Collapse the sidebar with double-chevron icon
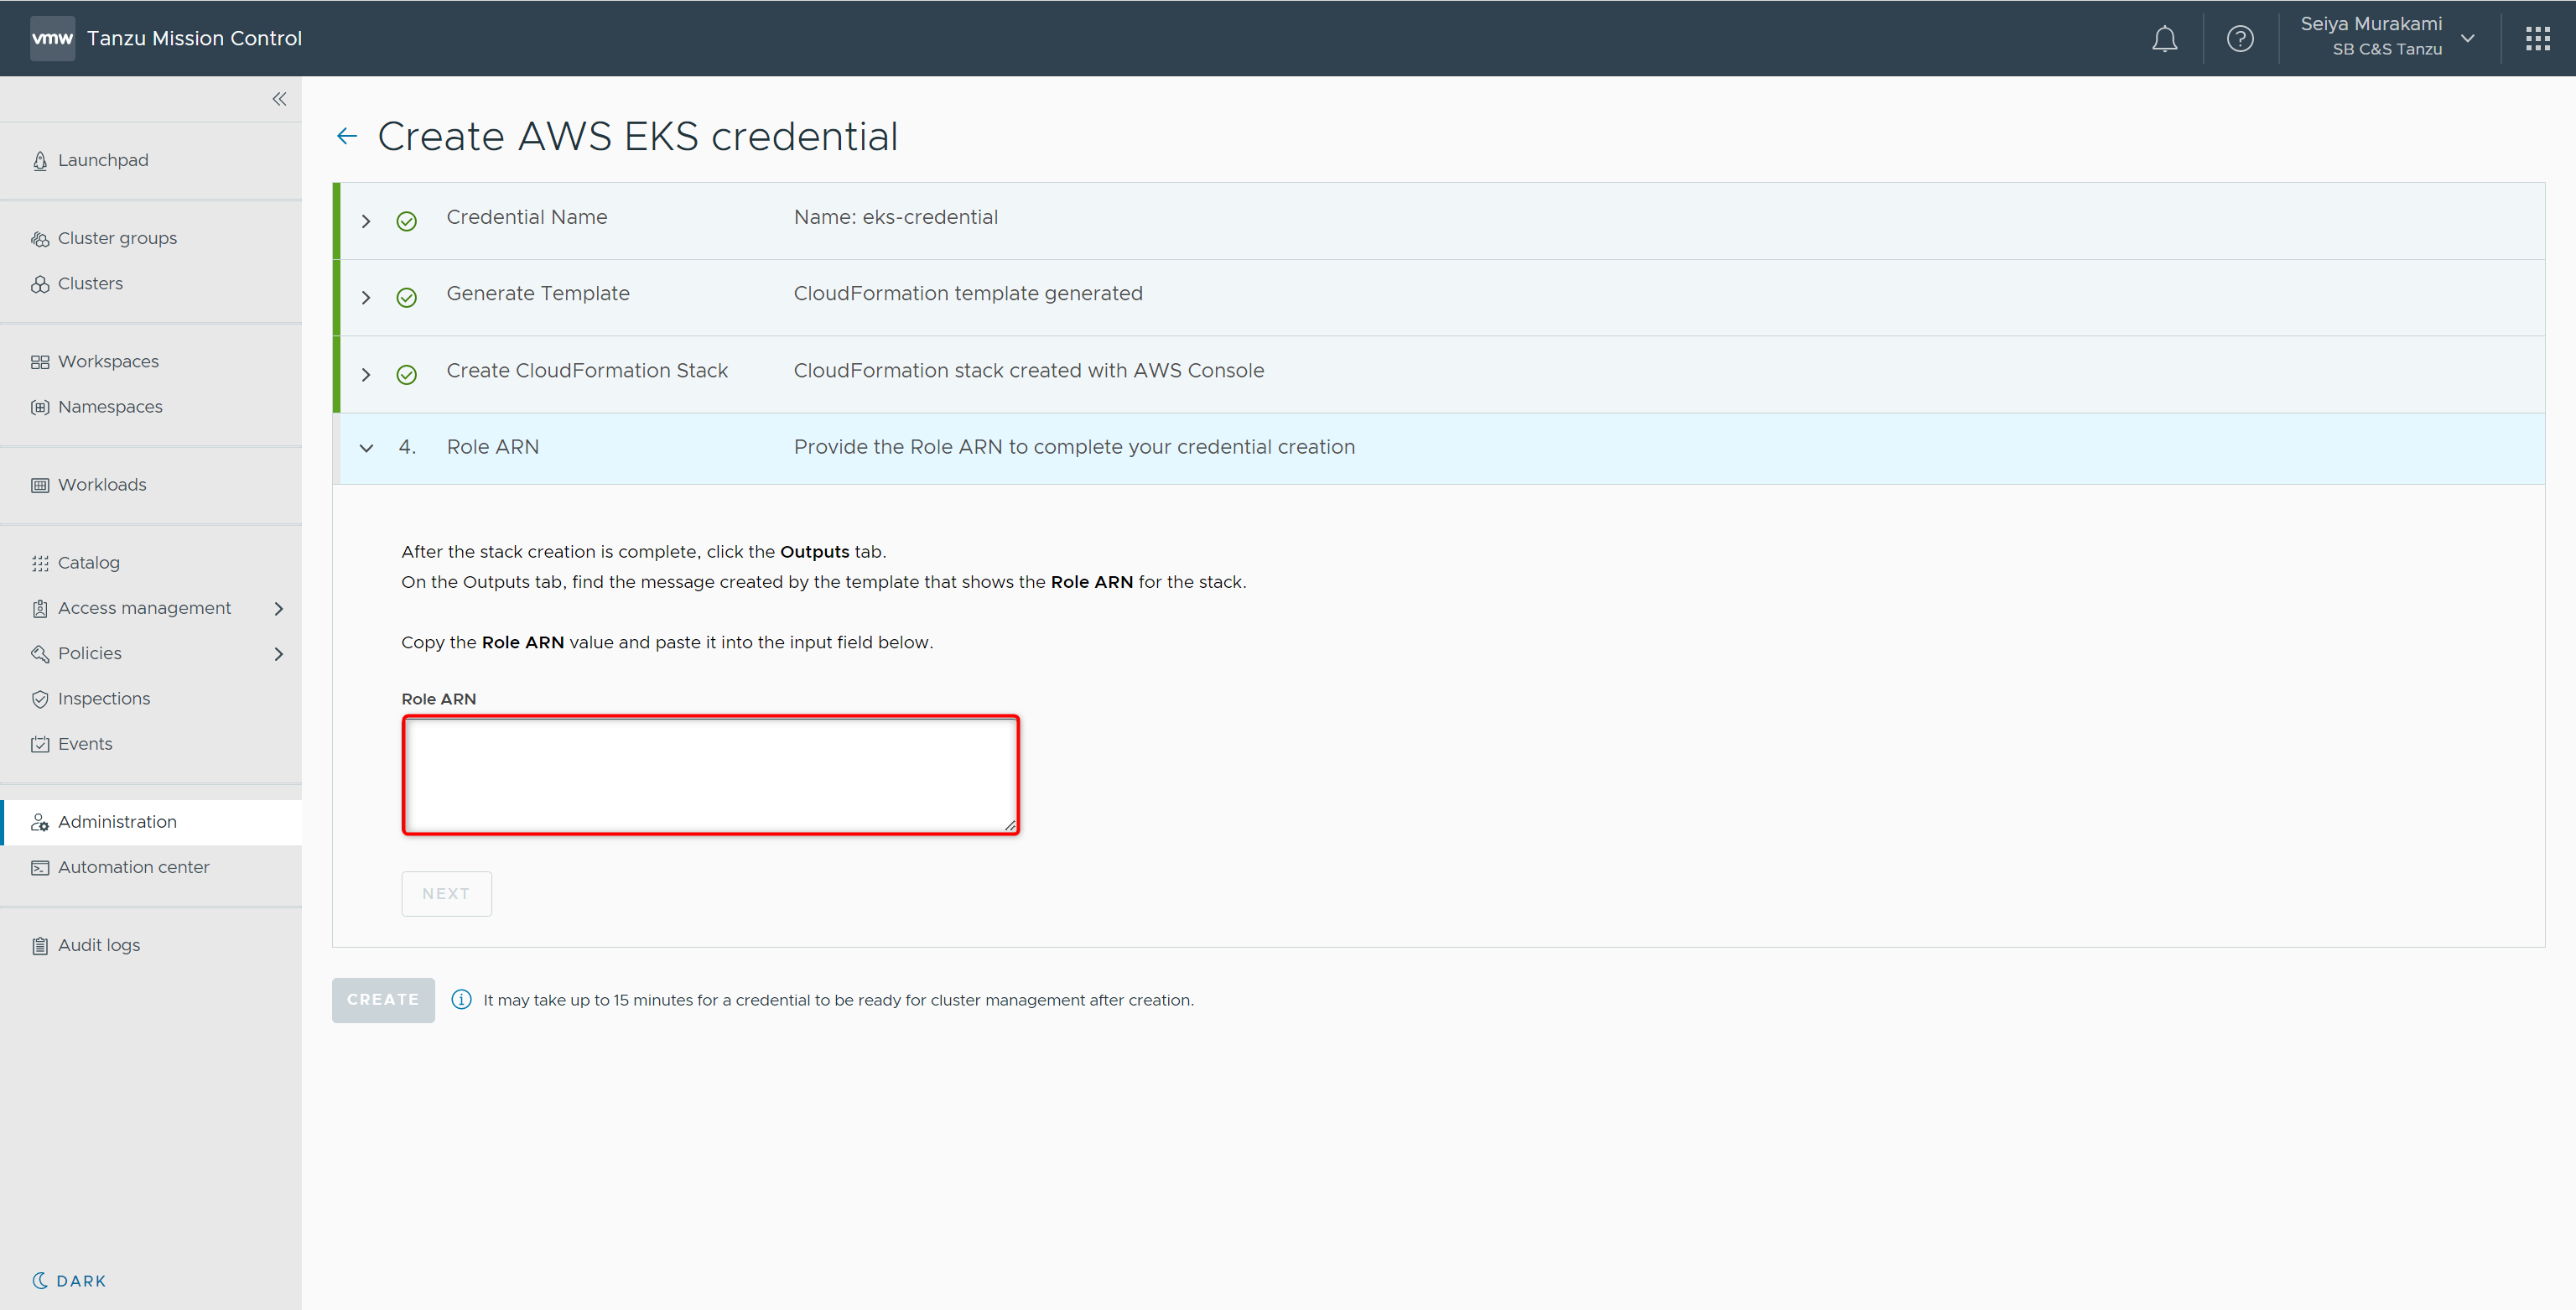Viewport: 2576px width, 1310px height. click(x=279, y=99)
